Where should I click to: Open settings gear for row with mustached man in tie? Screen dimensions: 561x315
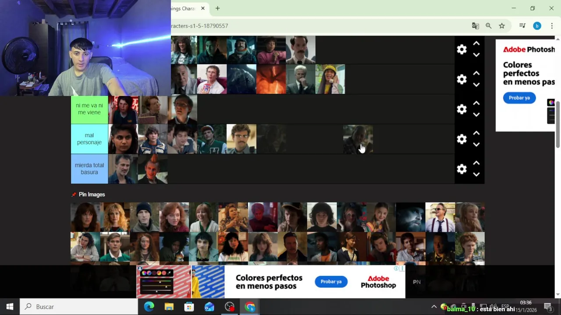(462, 49)
